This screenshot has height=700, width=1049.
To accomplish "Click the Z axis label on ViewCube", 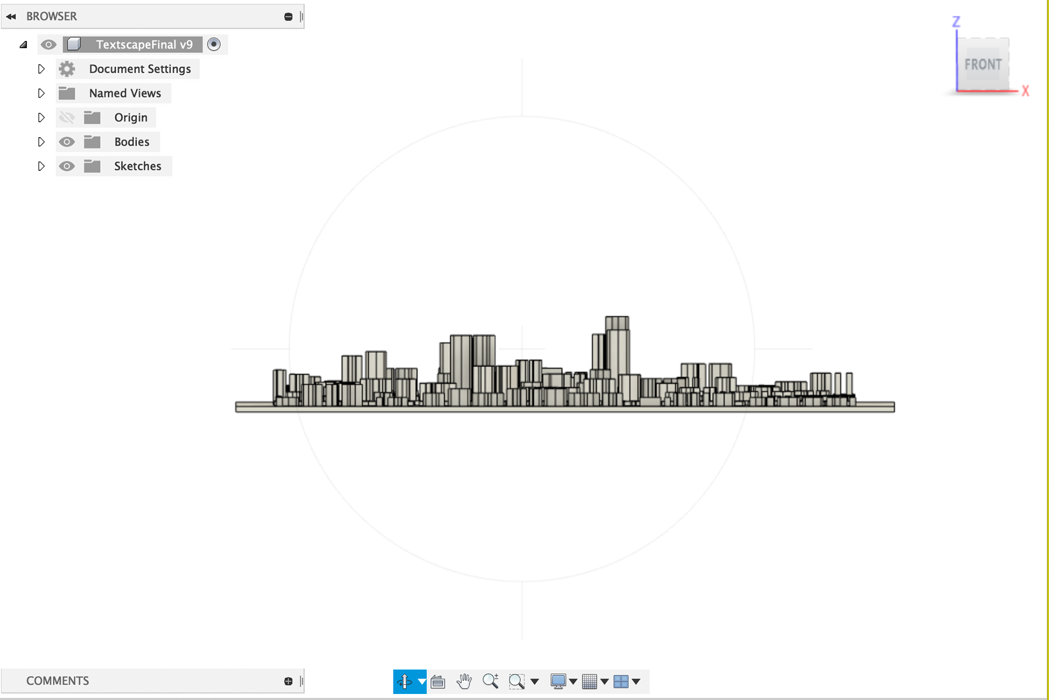I will coord(956,22).
